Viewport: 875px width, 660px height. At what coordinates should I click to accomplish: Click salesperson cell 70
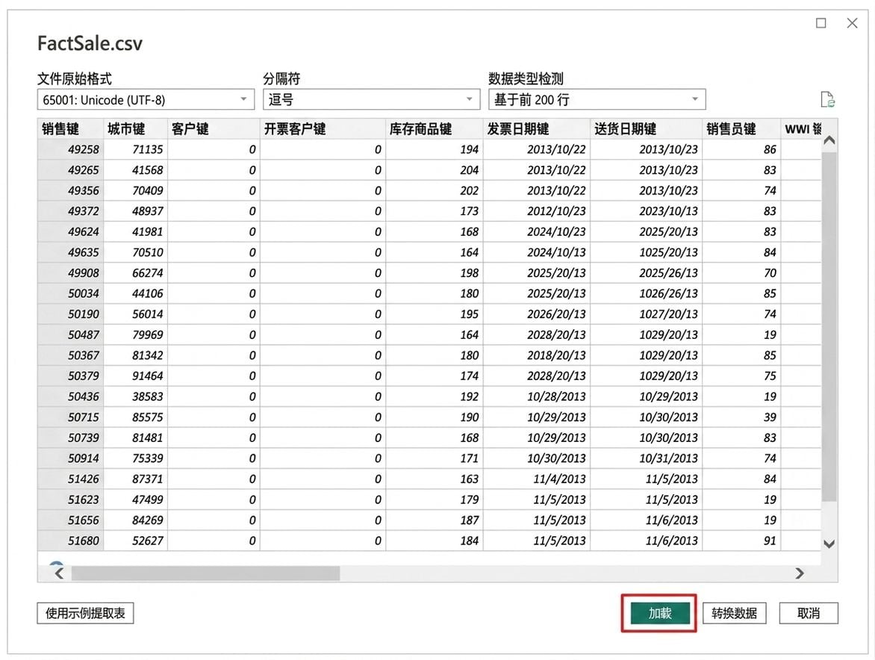click(741, 273)
